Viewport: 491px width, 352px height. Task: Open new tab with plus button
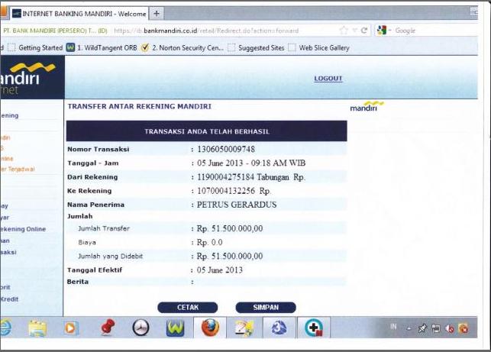pos(157,14)
